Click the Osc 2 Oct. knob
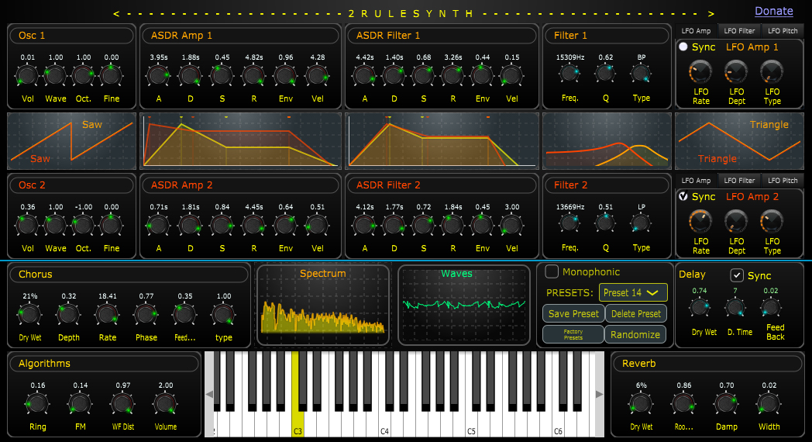This screenshot has height=442, width=812. 83,226
